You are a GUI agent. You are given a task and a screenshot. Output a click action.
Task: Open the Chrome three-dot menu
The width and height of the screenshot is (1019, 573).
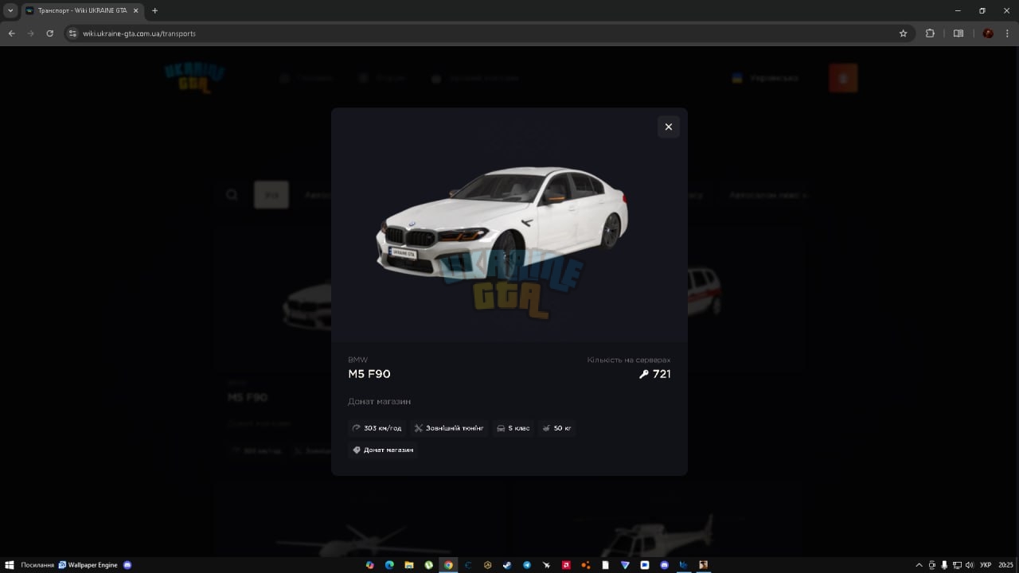1007,33
